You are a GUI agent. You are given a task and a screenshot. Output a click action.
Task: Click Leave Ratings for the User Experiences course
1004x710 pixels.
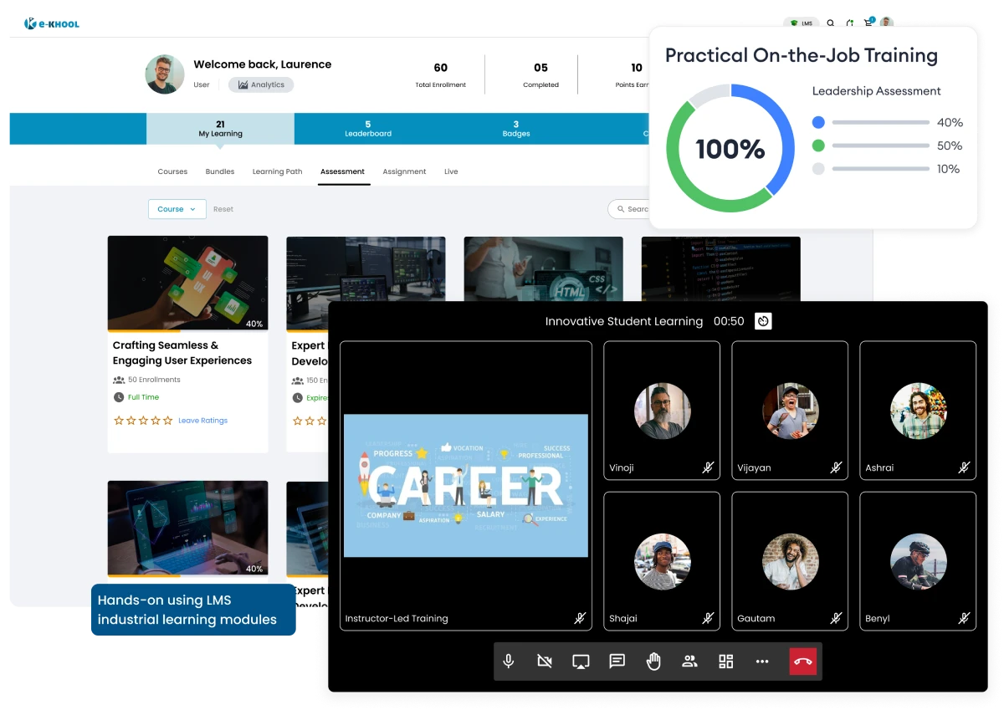click(x=202, y=421)
